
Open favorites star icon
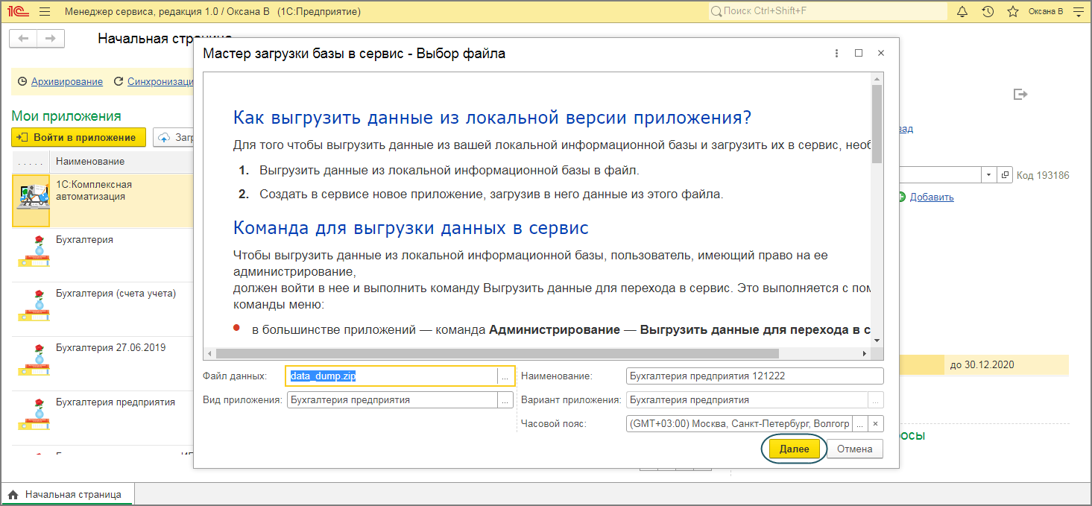pyautogui.click(x=1012, y=12)
